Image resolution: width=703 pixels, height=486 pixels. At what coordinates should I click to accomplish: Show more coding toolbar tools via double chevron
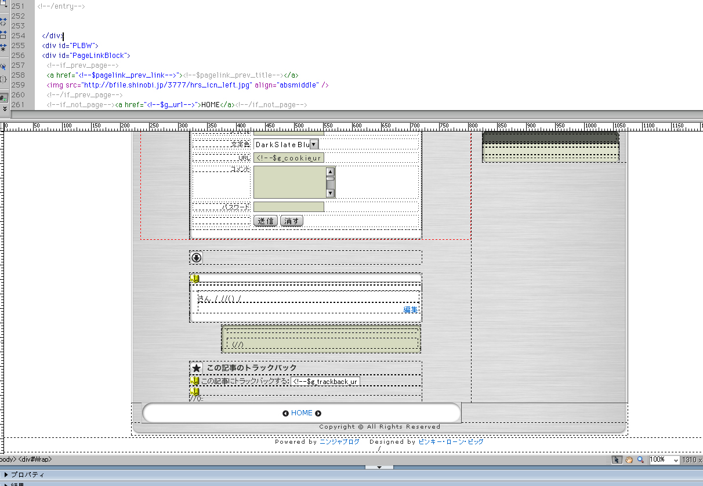[5, 108]
